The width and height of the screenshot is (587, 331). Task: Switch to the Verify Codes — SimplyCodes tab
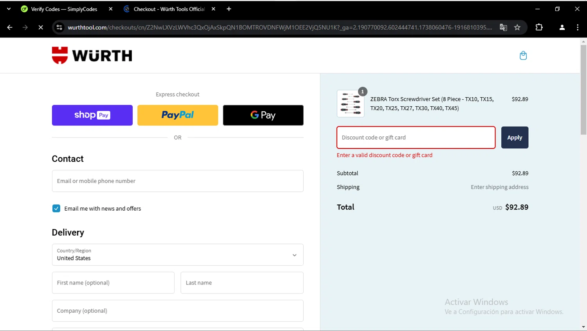click(x=64, y=9)
